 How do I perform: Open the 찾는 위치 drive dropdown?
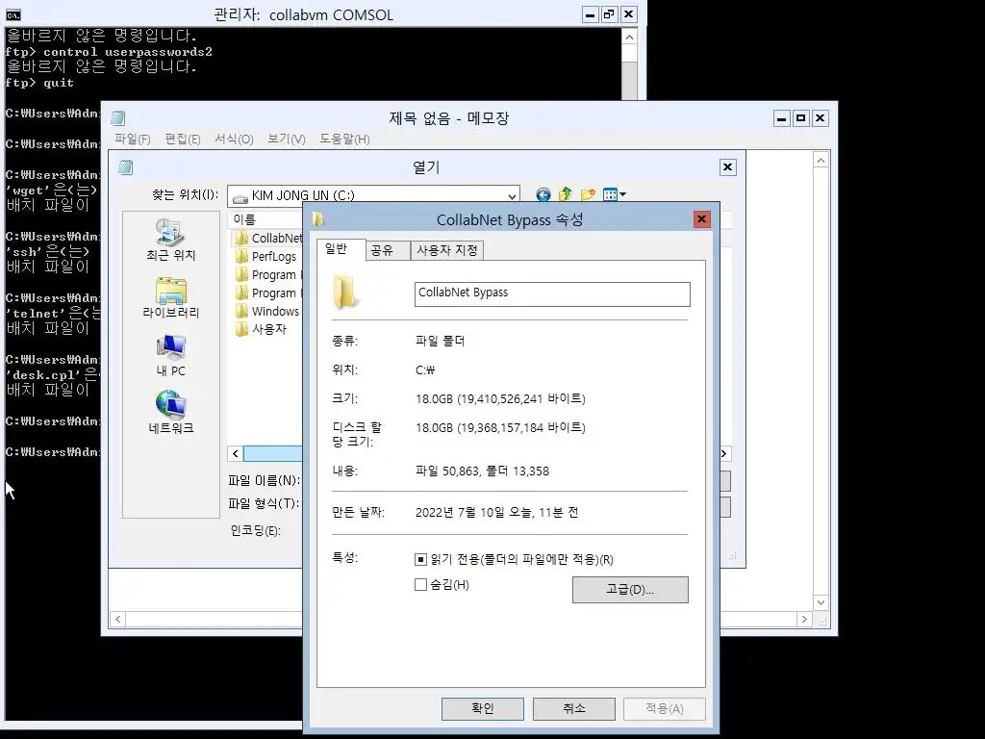pyautogui.click(x=512, y=195)
